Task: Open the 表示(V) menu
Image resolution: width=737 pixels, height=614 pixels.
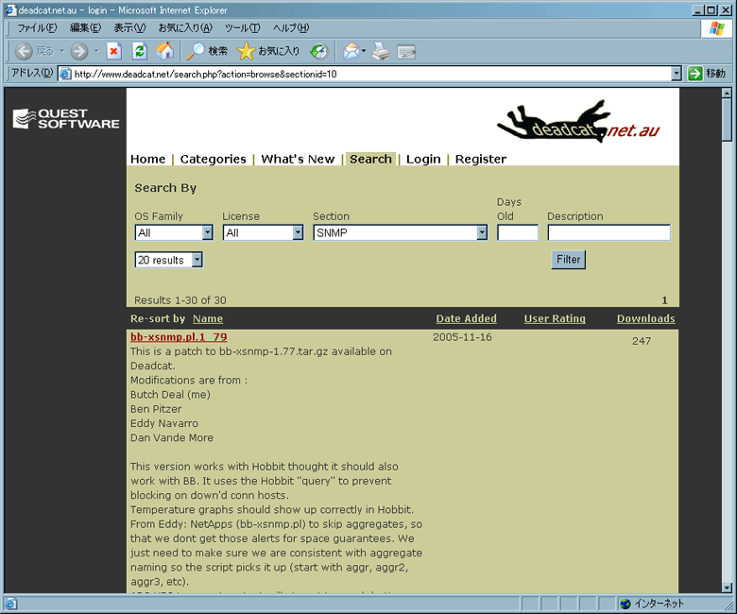Action: [x=130, y=28]
